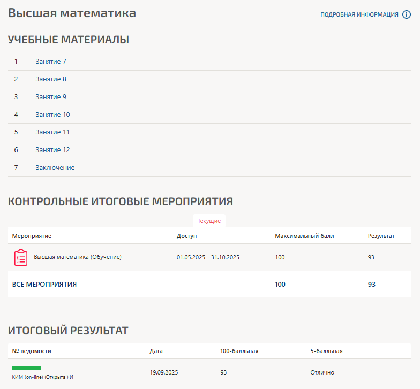420x389 pixels.
Task: Open ПОДРОБНАЯ ИНФОРМАЦИЯ link
Action: pyautogui.click(x=359, y=14)
